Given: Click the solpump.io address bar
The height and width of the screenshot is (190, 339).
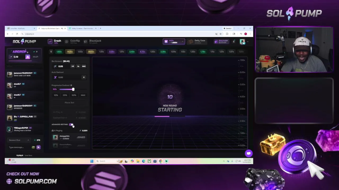Looking at the screenshot, I should pos(117,34).
